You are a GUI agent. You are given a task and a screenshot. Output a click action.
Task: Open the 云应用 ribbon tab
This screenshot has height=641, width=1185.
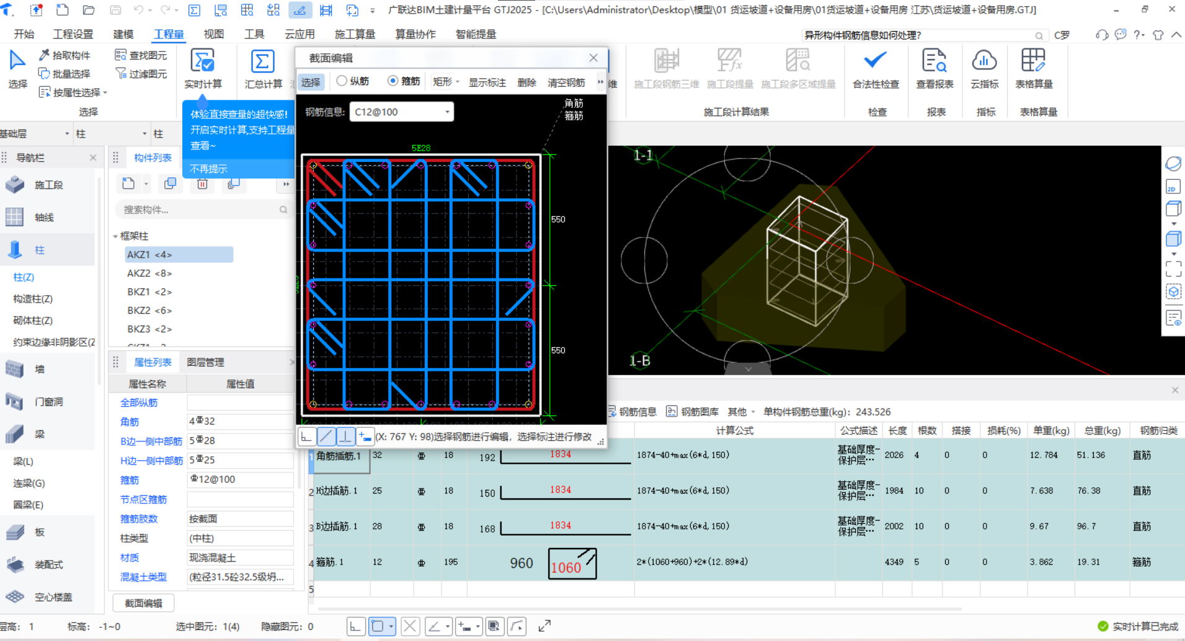300,34
